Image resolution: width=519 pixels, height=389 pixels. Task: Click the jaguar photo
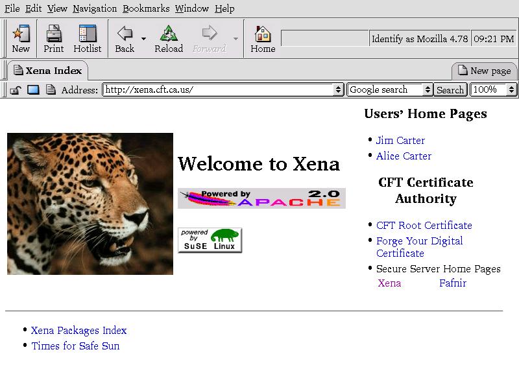tap(90, 204)
